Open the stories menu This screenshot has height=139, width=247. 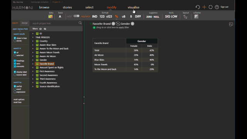click(67, 7)
